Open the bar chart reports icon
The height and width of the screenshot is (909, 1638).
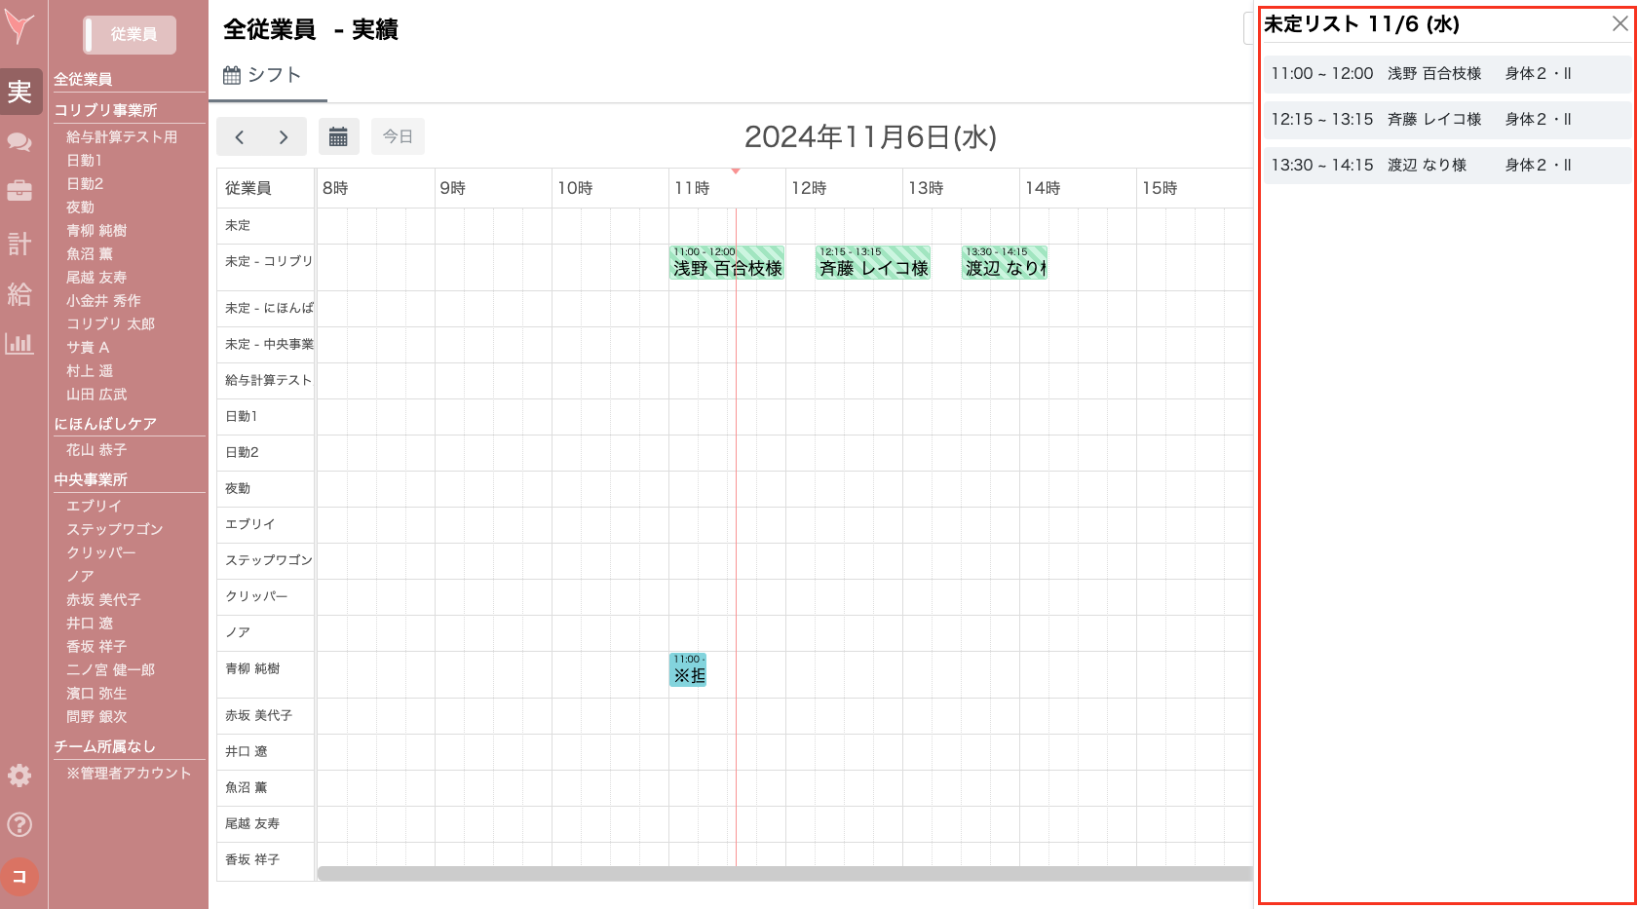tap(19, 343)
